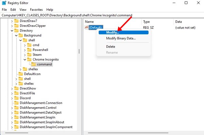Click the values pane horizontal scrollbar
The height and width of the screenshot is (135, 204).
128,133
